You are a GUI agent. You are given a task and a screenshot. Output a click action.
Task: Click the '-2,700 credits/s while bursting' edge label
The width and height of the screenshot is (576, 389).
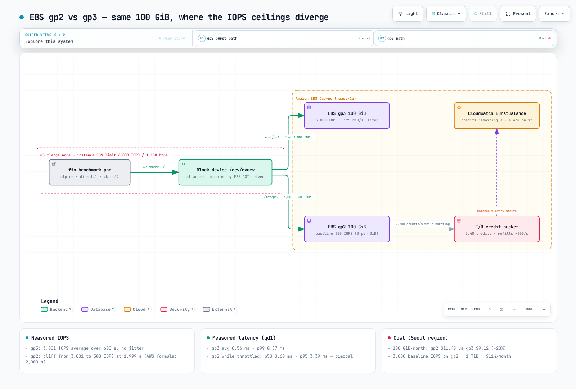point(422,224)
